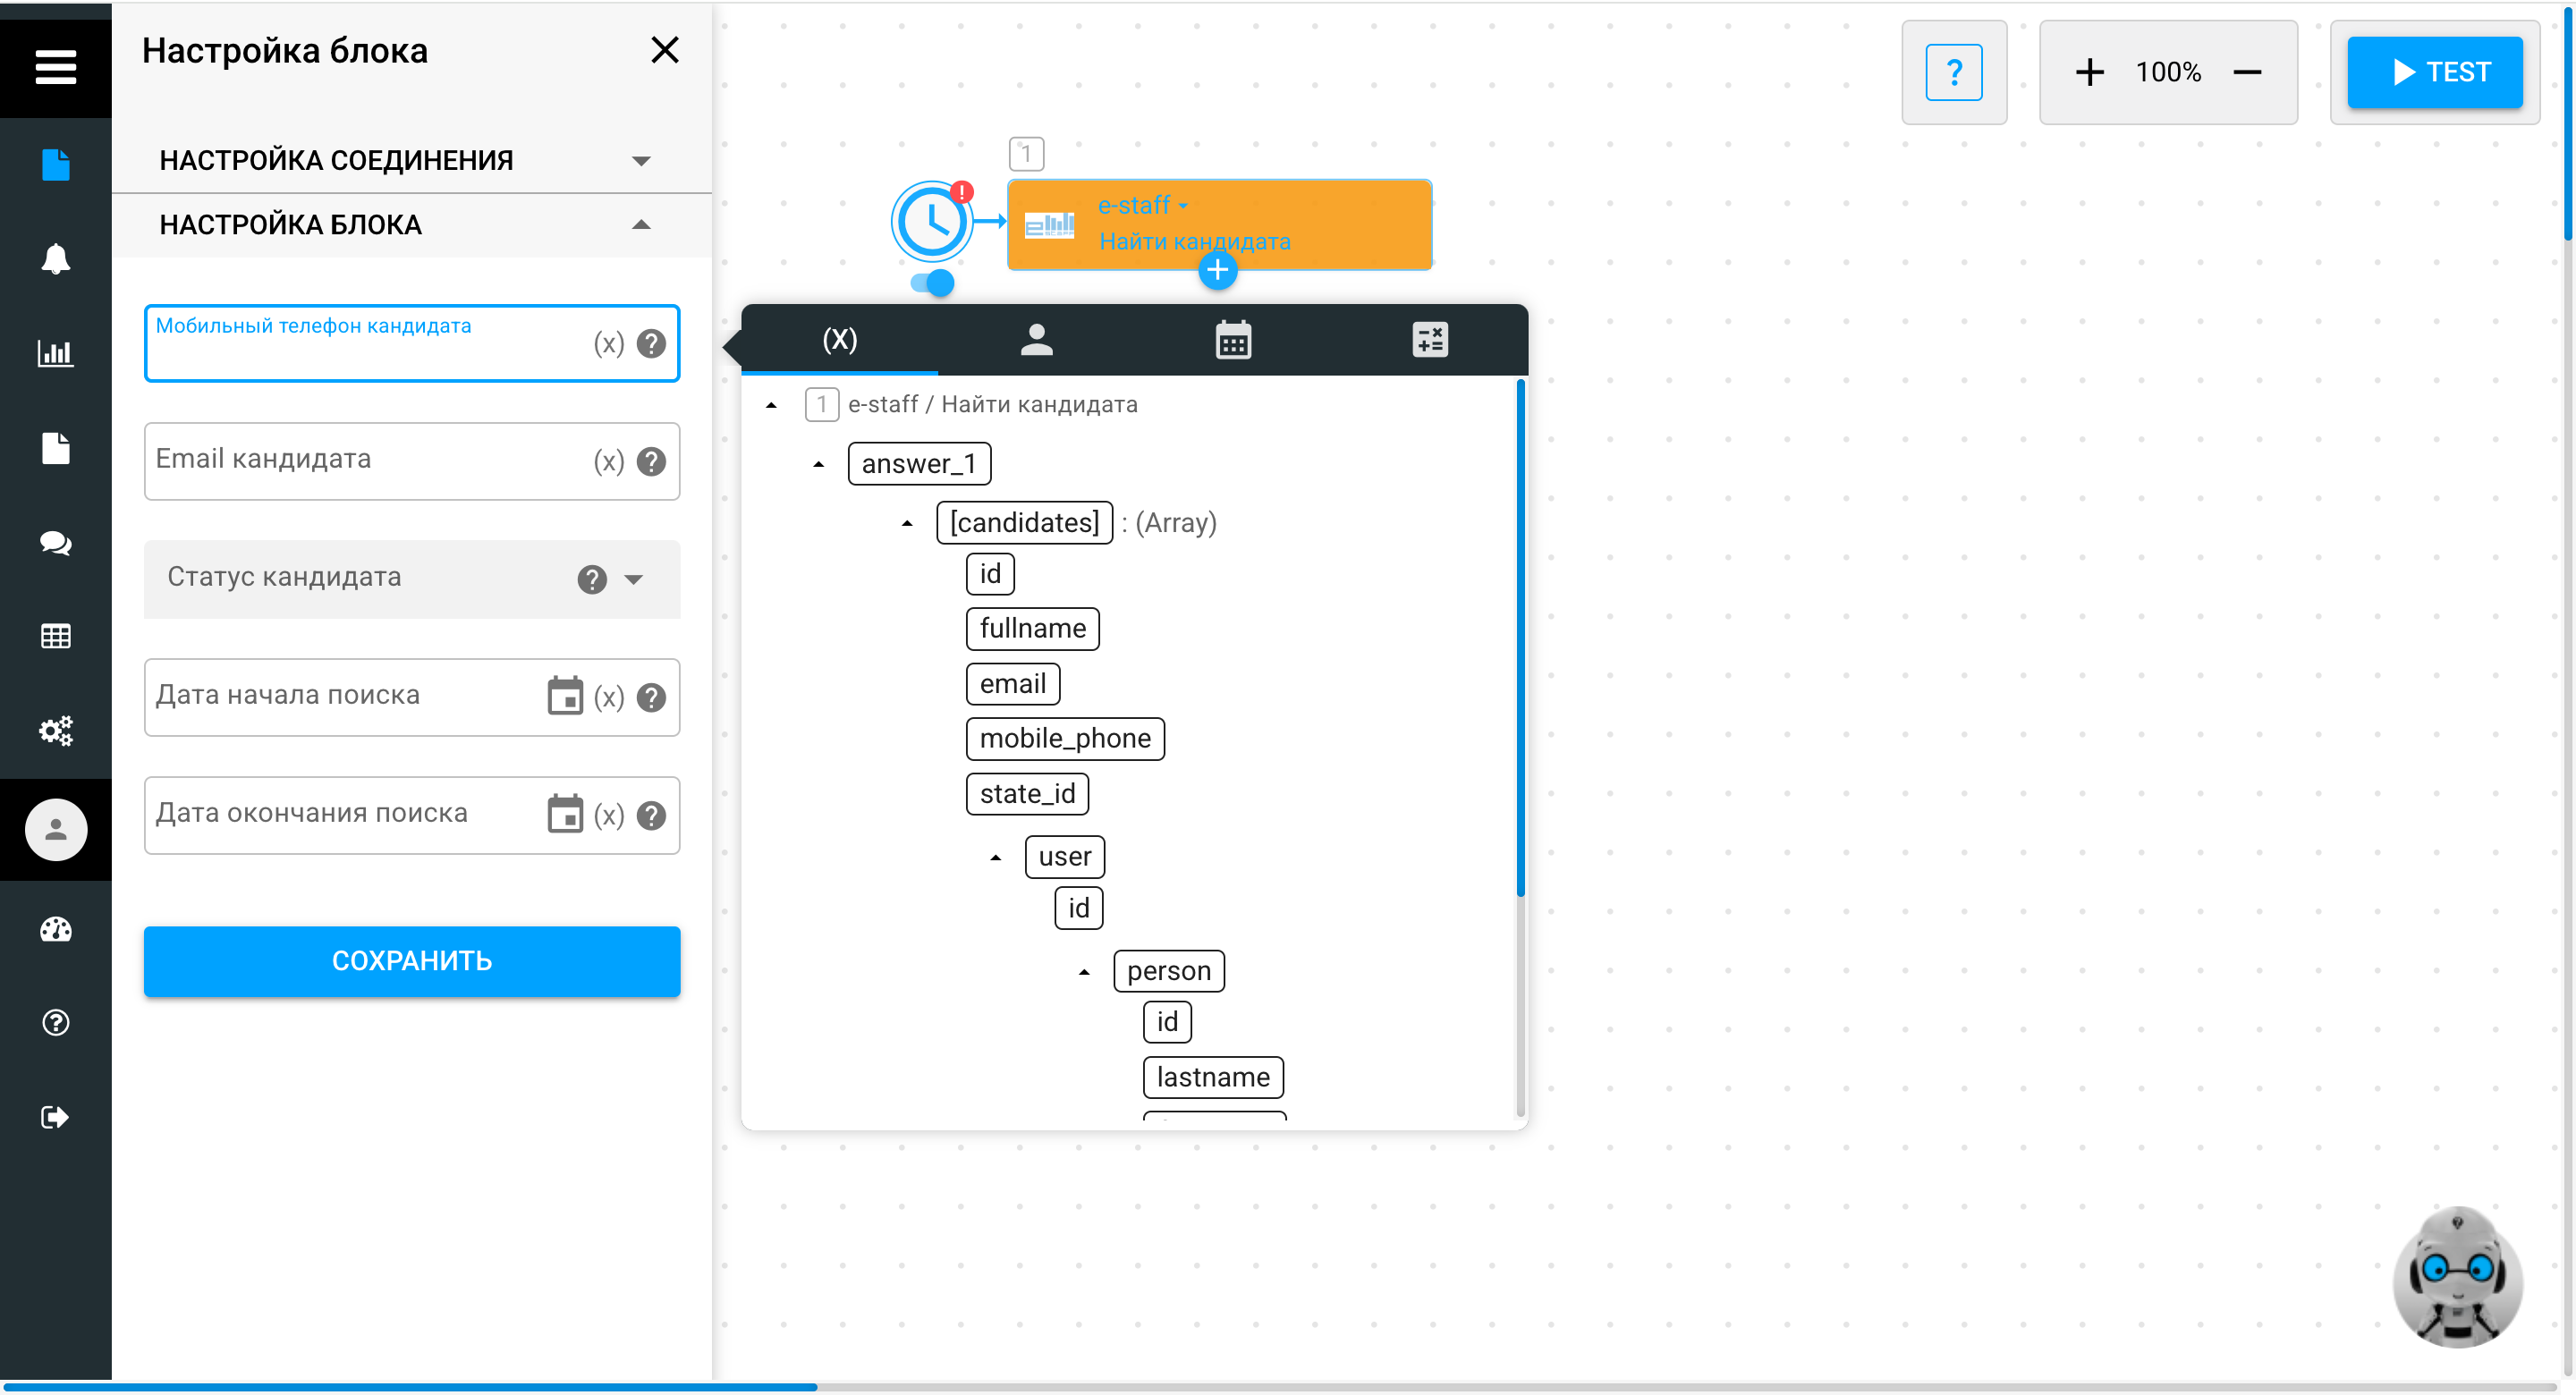
Task: Expand НАСТРОЙКА СОЕДИНЕНИЯ section
Action: click(x=641, y=160)
